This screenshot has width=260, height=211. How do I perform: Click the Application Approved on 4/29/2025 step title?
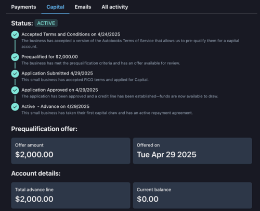(60, 90)
